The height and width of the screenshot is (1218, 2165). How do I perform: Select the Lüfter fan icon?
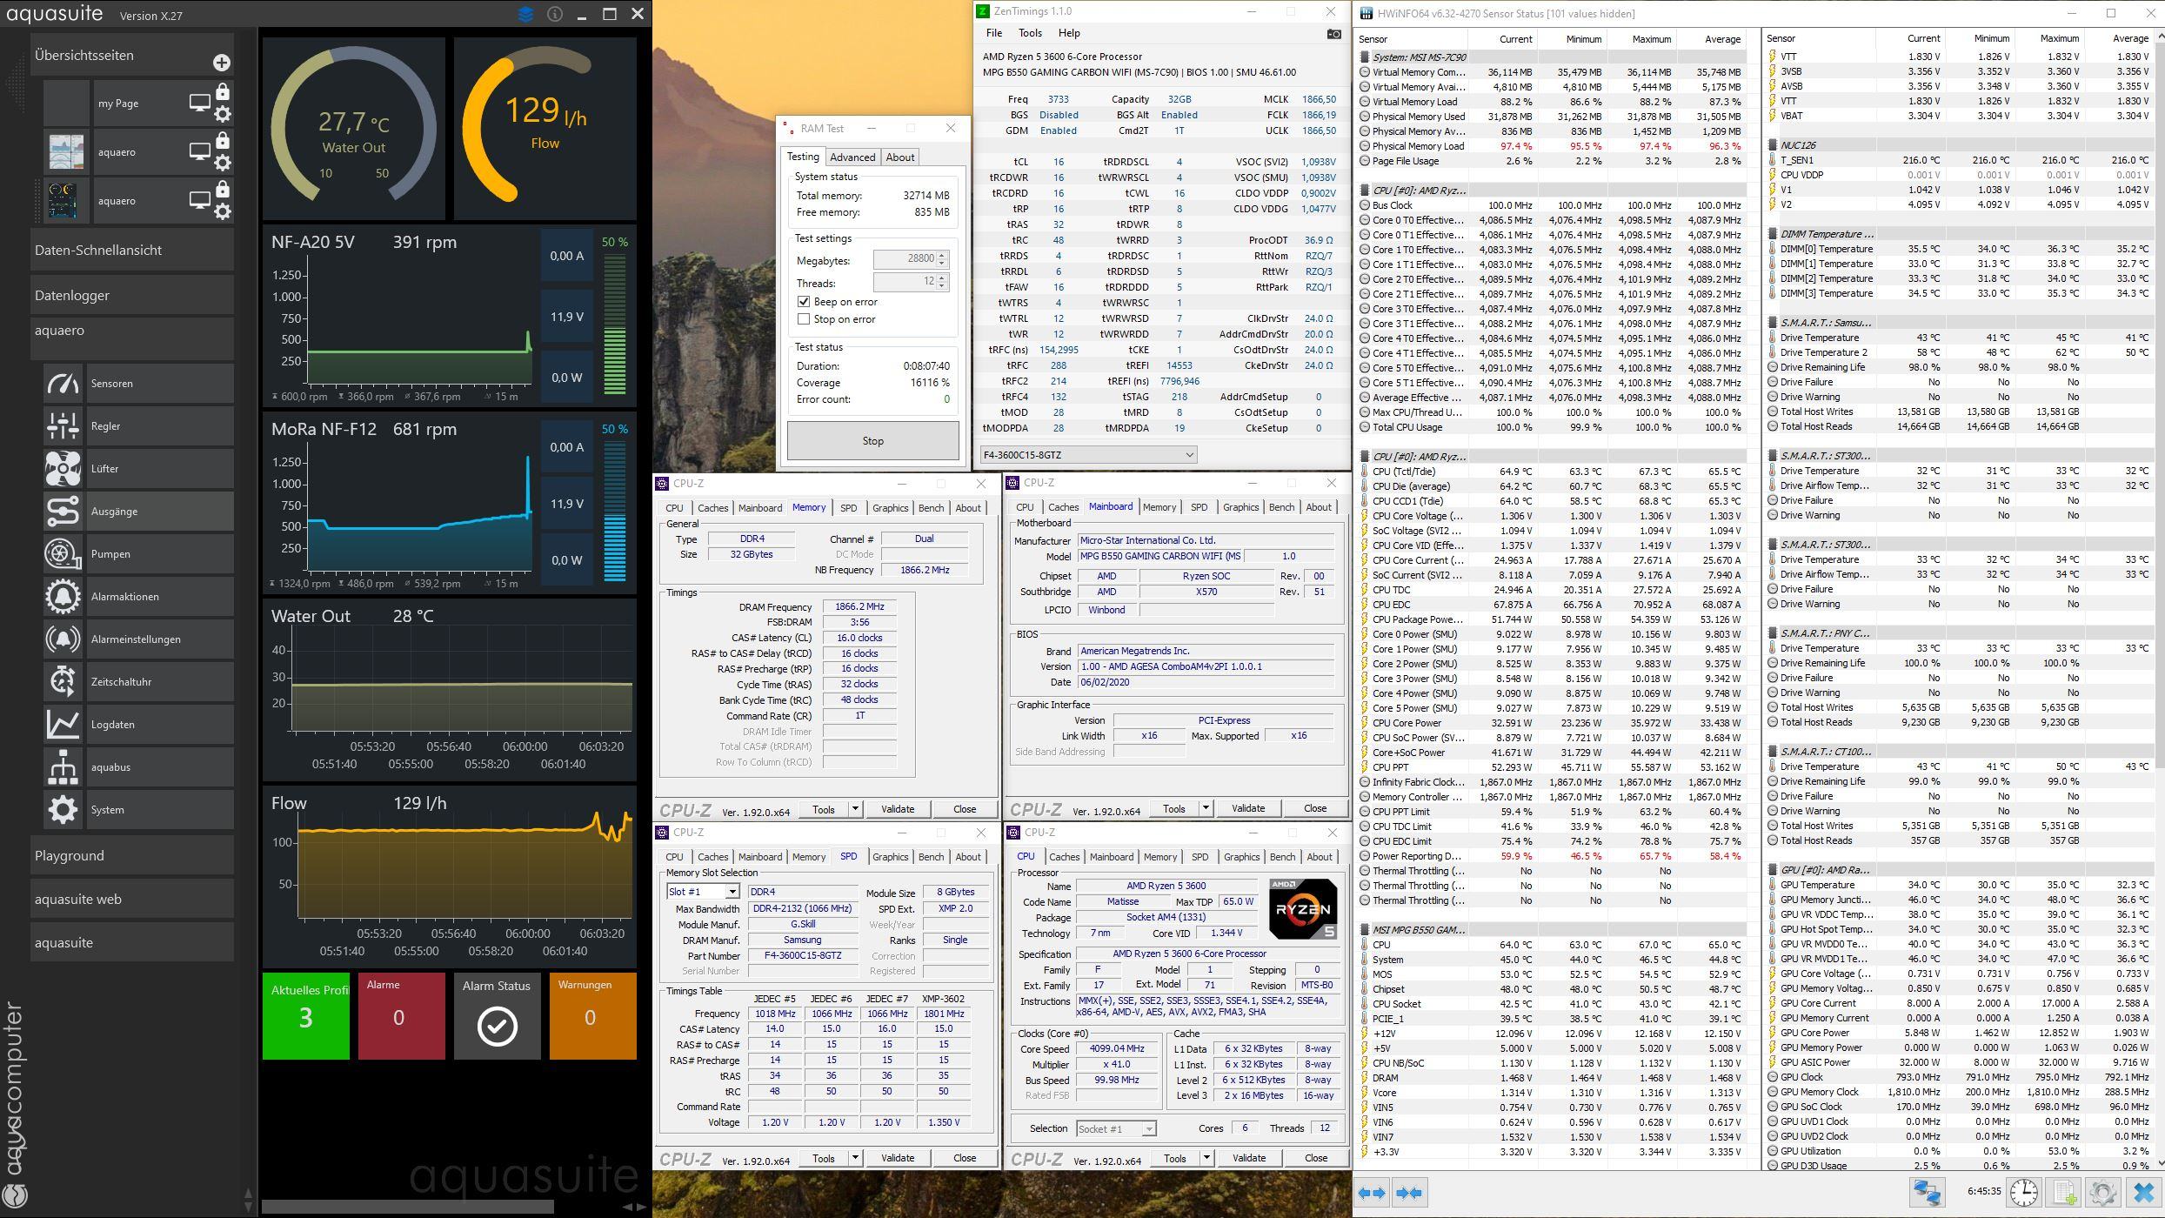[x=63, y=469]
